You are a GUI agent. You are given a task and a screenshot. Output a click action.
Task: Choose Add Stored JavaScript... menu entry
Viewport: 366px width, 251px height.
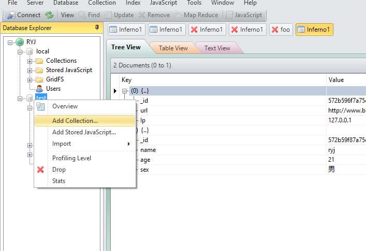click(x=85, y=132)
